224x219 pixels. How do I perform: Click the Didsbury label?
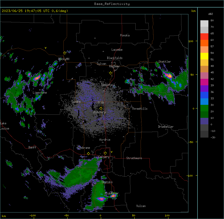coord(100,112)
